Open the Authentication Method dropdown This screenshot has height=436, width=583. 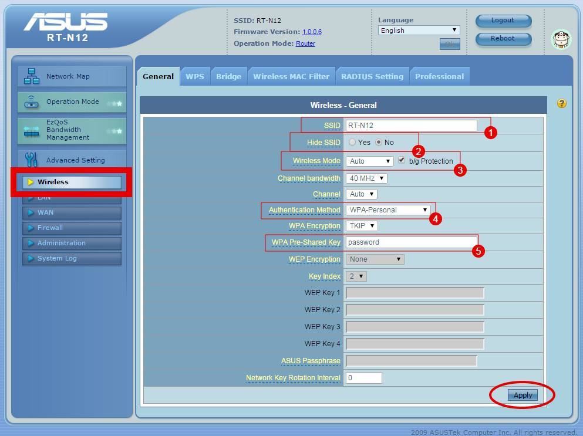[x=388, y=210]
